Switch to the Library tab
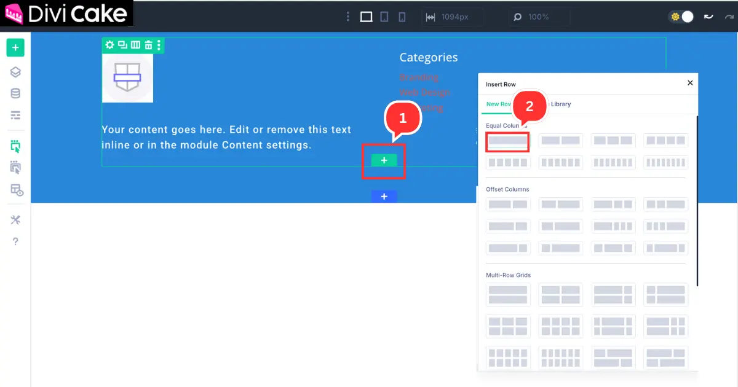This screenshot has width=738, height=387. (x=561, y=104)
